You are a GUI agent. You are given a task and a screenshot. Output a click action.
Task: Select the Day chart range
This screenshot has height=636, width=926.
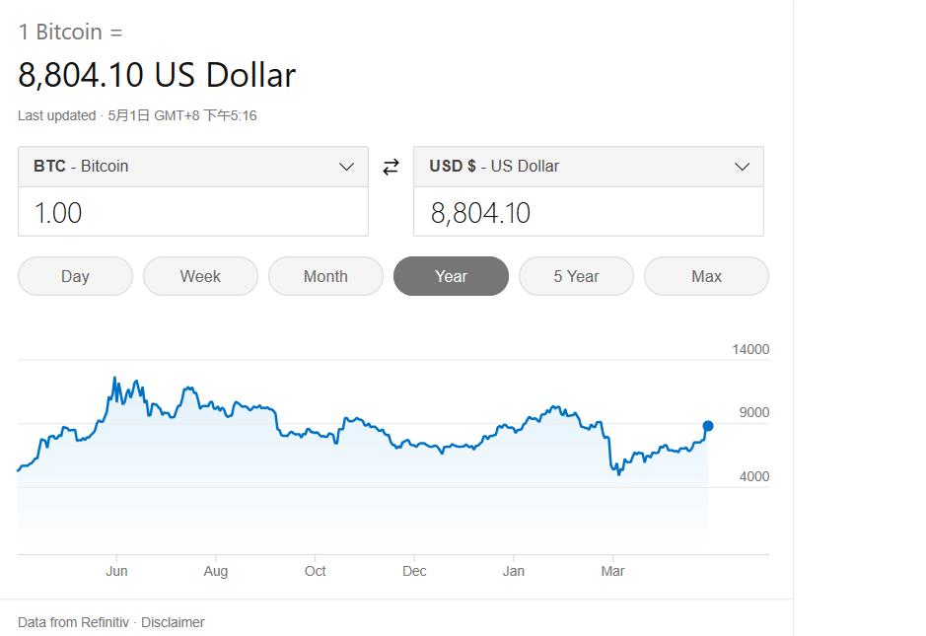[75, 276]
